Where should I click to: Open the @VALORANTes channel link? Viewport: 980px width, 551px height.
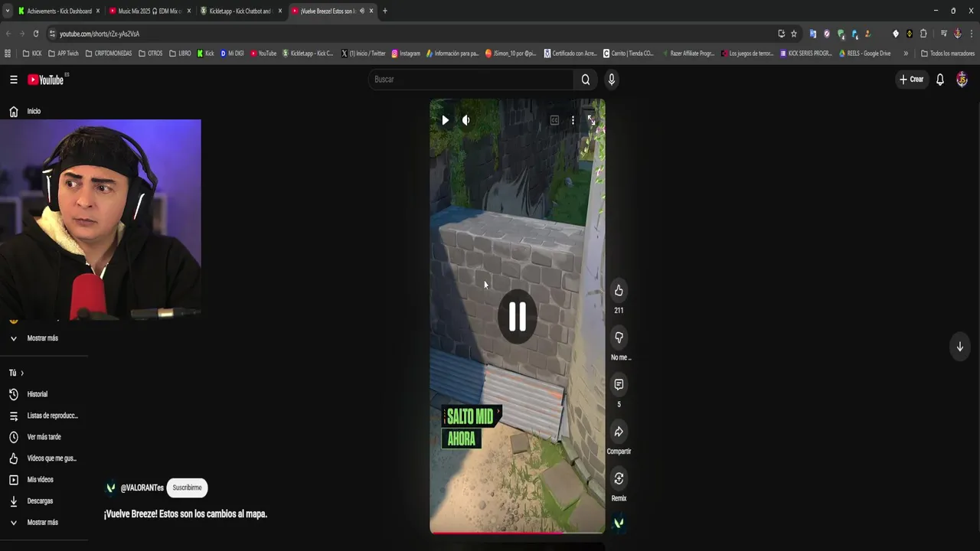point(142,487)
